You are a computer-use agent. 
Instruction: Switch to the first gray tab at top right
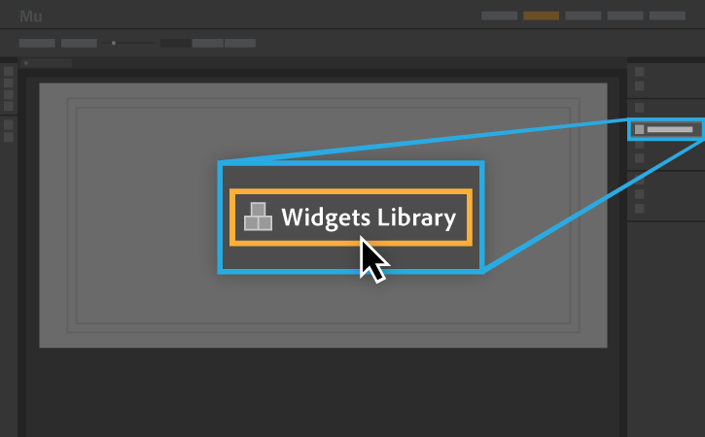coord(499,16)
